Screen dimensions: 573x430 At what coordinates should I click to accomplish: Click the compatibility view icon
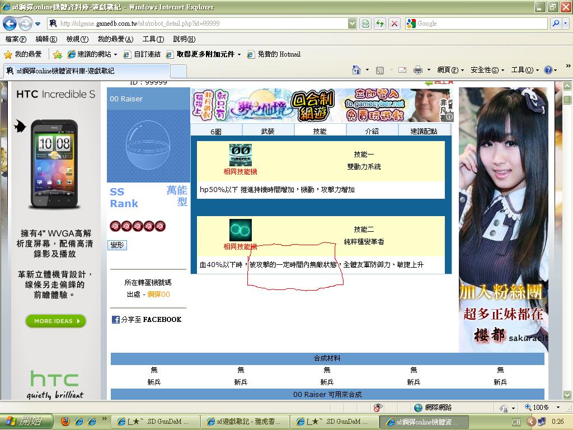click(x=365, y=24)
